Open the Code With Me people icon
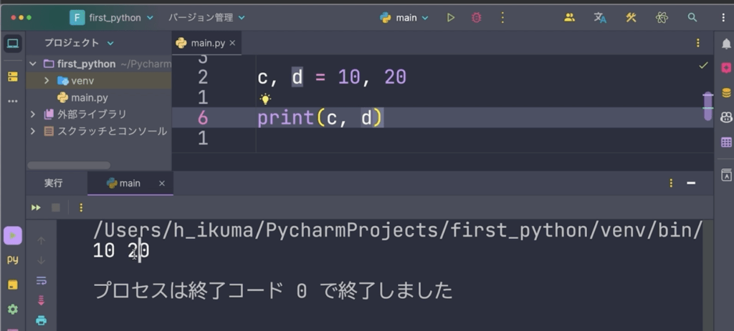Screen dimensions: 734x331 (x=570, y=17)
